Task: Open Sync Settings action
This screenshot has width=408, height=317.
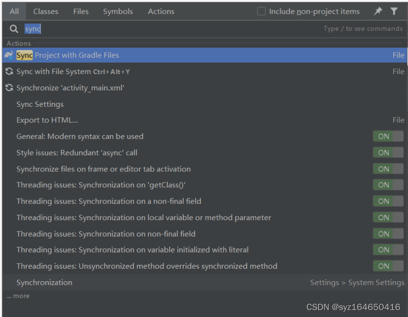Action: point(40,104)
